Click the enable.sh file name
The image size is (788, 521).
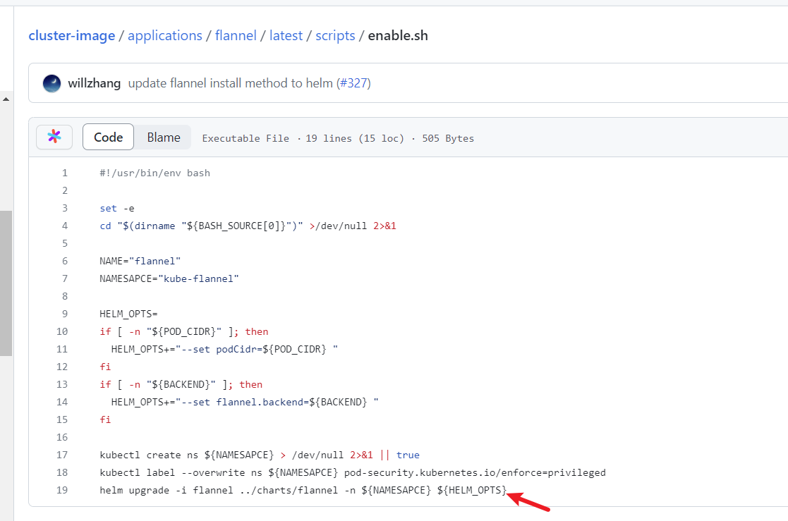pos(397,35)
